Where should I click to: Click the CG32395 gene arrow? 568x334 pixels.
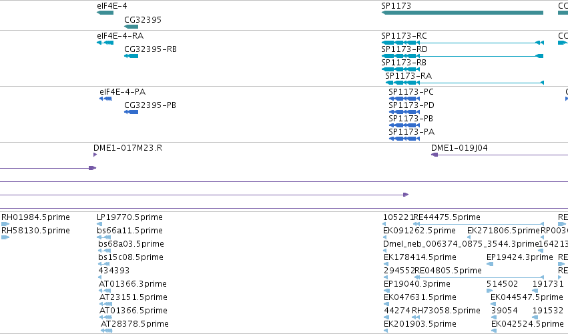(131, 27)
